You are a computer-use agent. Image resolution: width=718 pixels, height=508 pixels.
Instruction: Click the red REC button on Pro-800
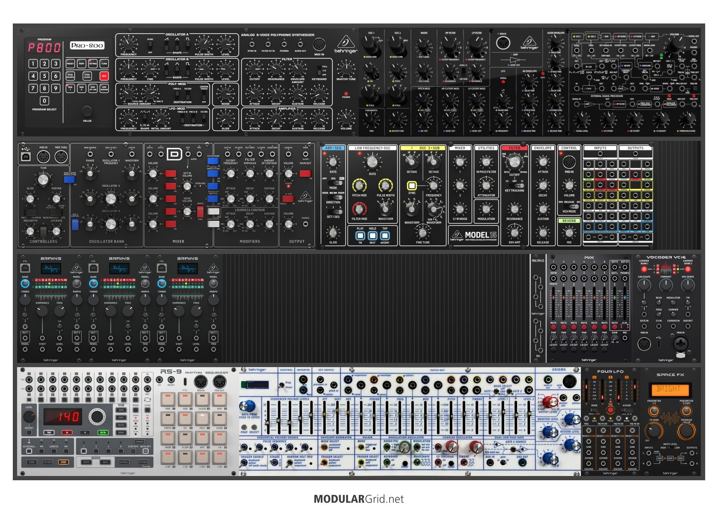(104, 76)
